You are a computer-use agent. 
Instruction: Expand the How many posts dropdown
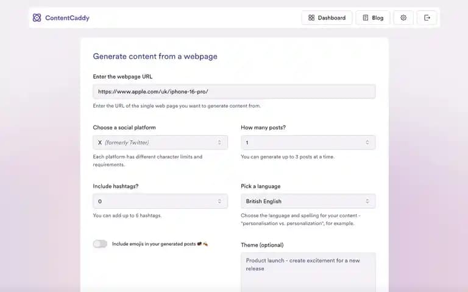tap(308, 142)
